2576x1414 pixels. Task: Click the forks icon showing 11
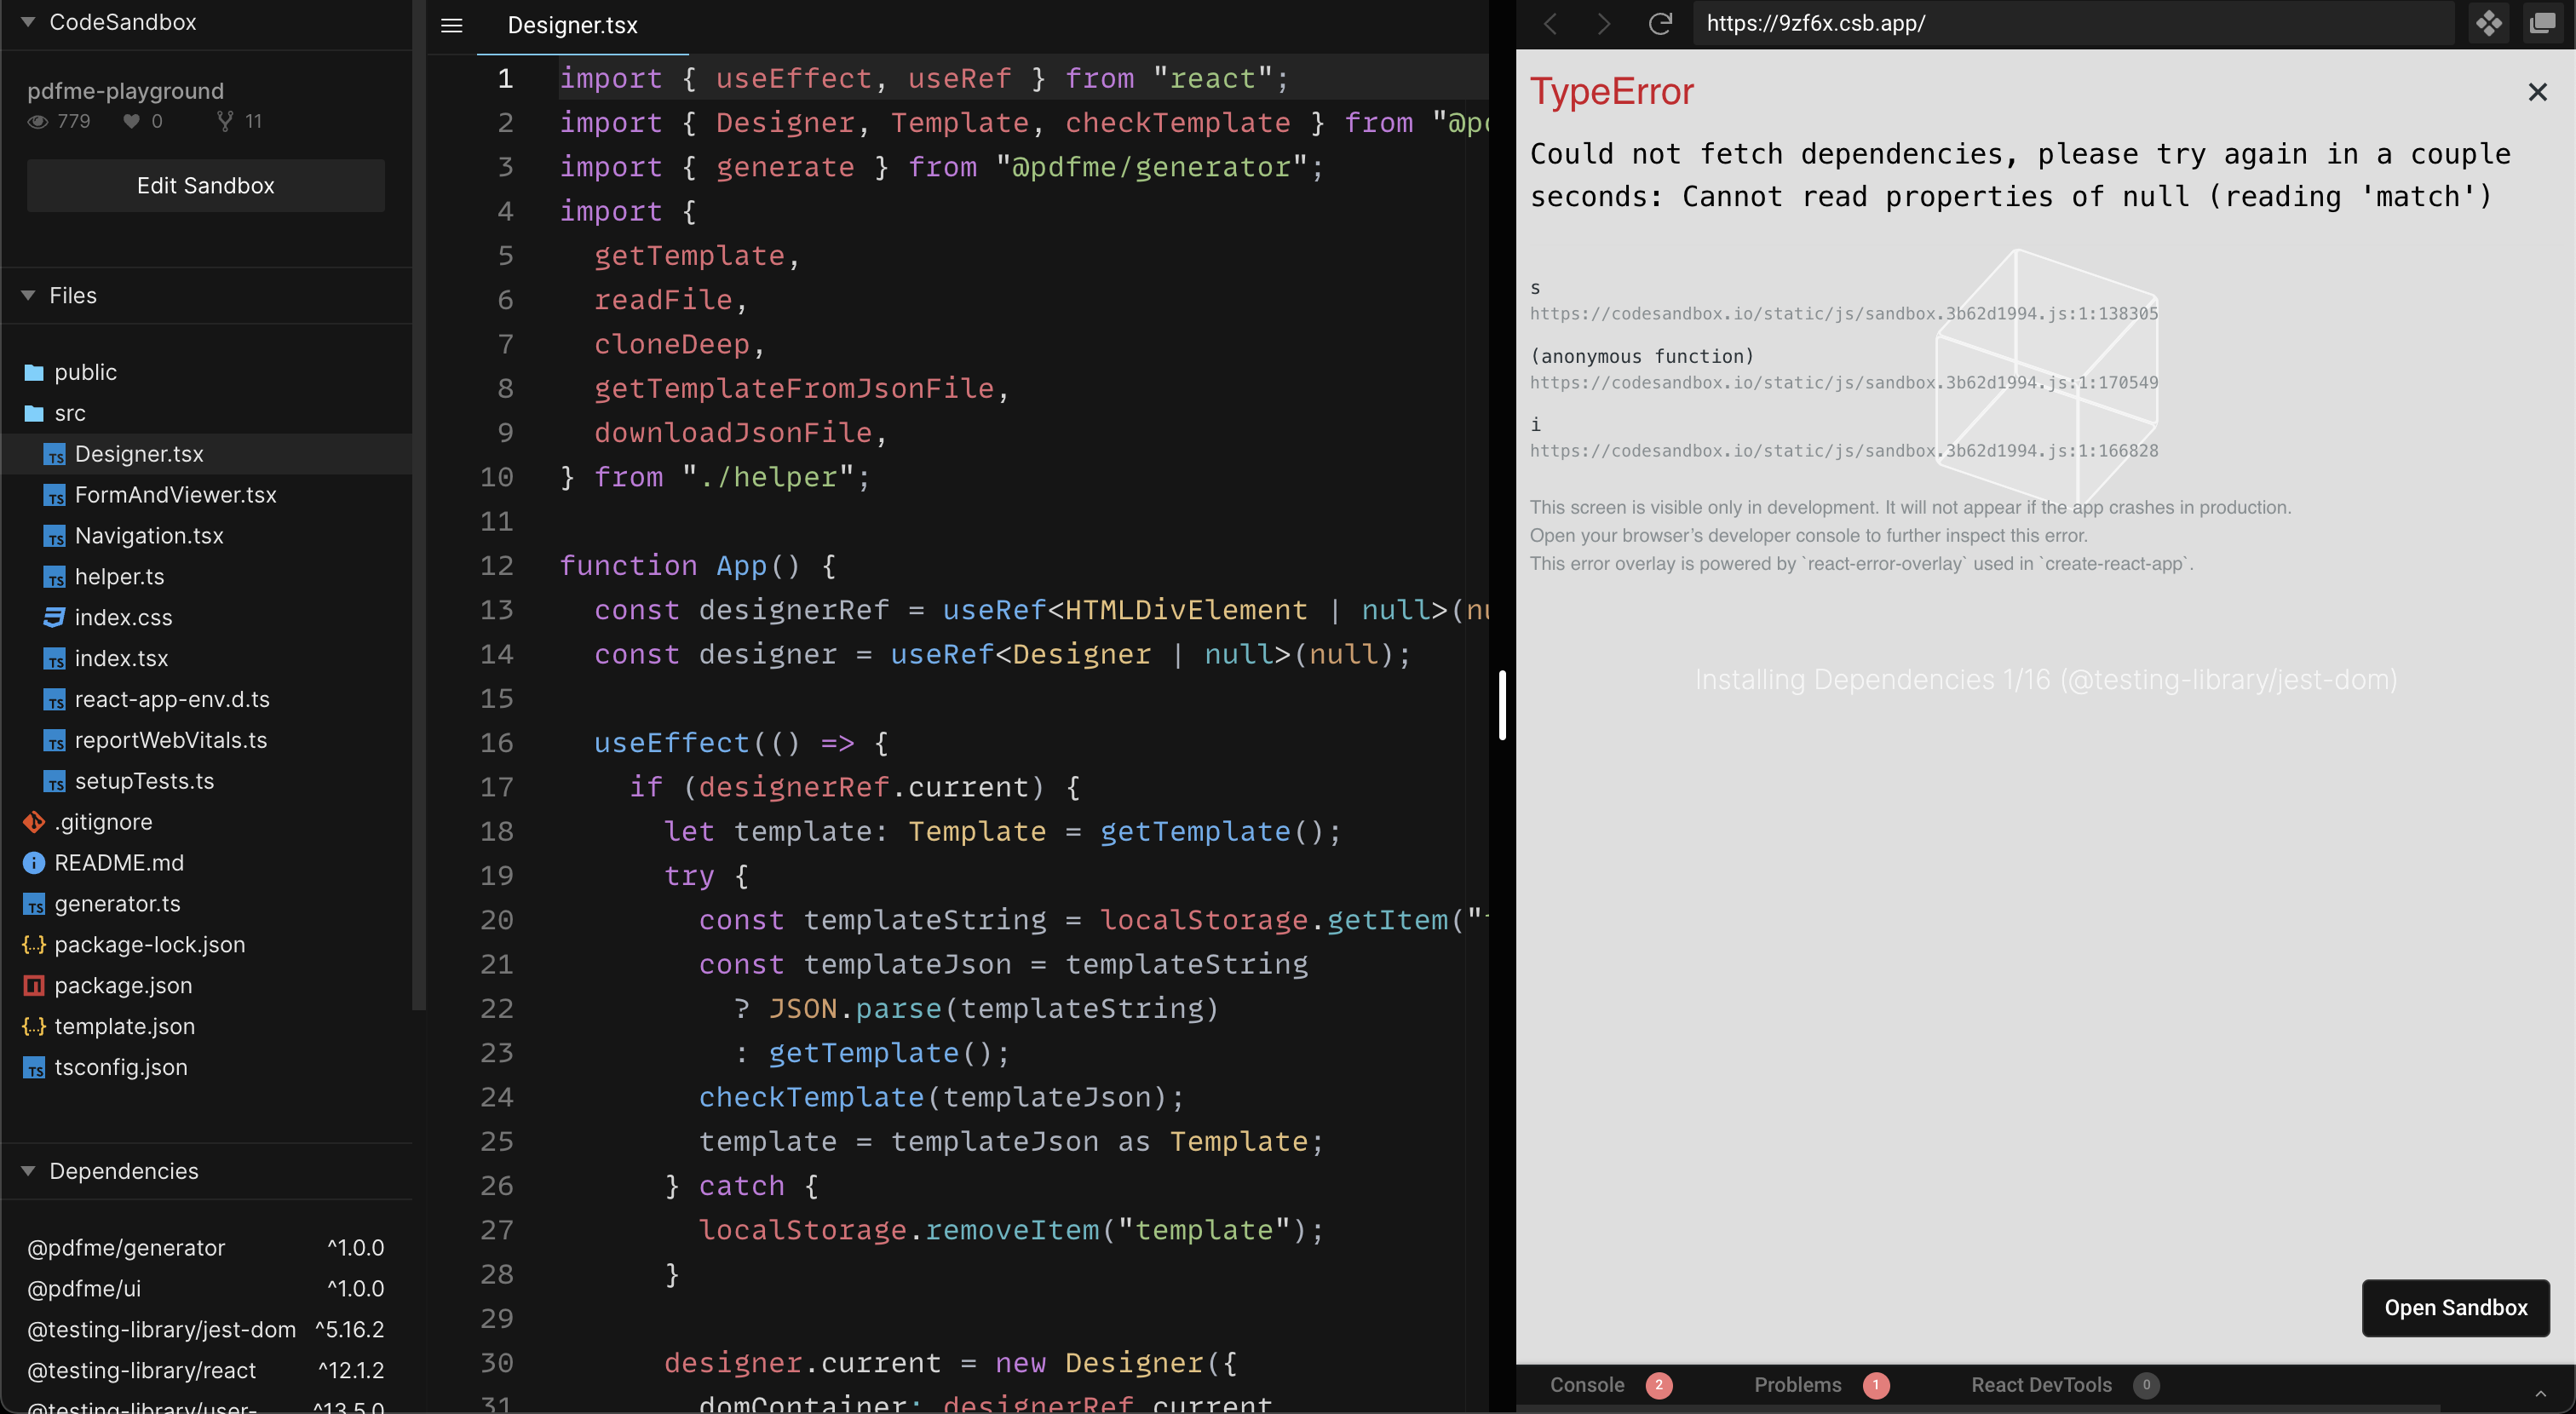[x=225, y=121]
